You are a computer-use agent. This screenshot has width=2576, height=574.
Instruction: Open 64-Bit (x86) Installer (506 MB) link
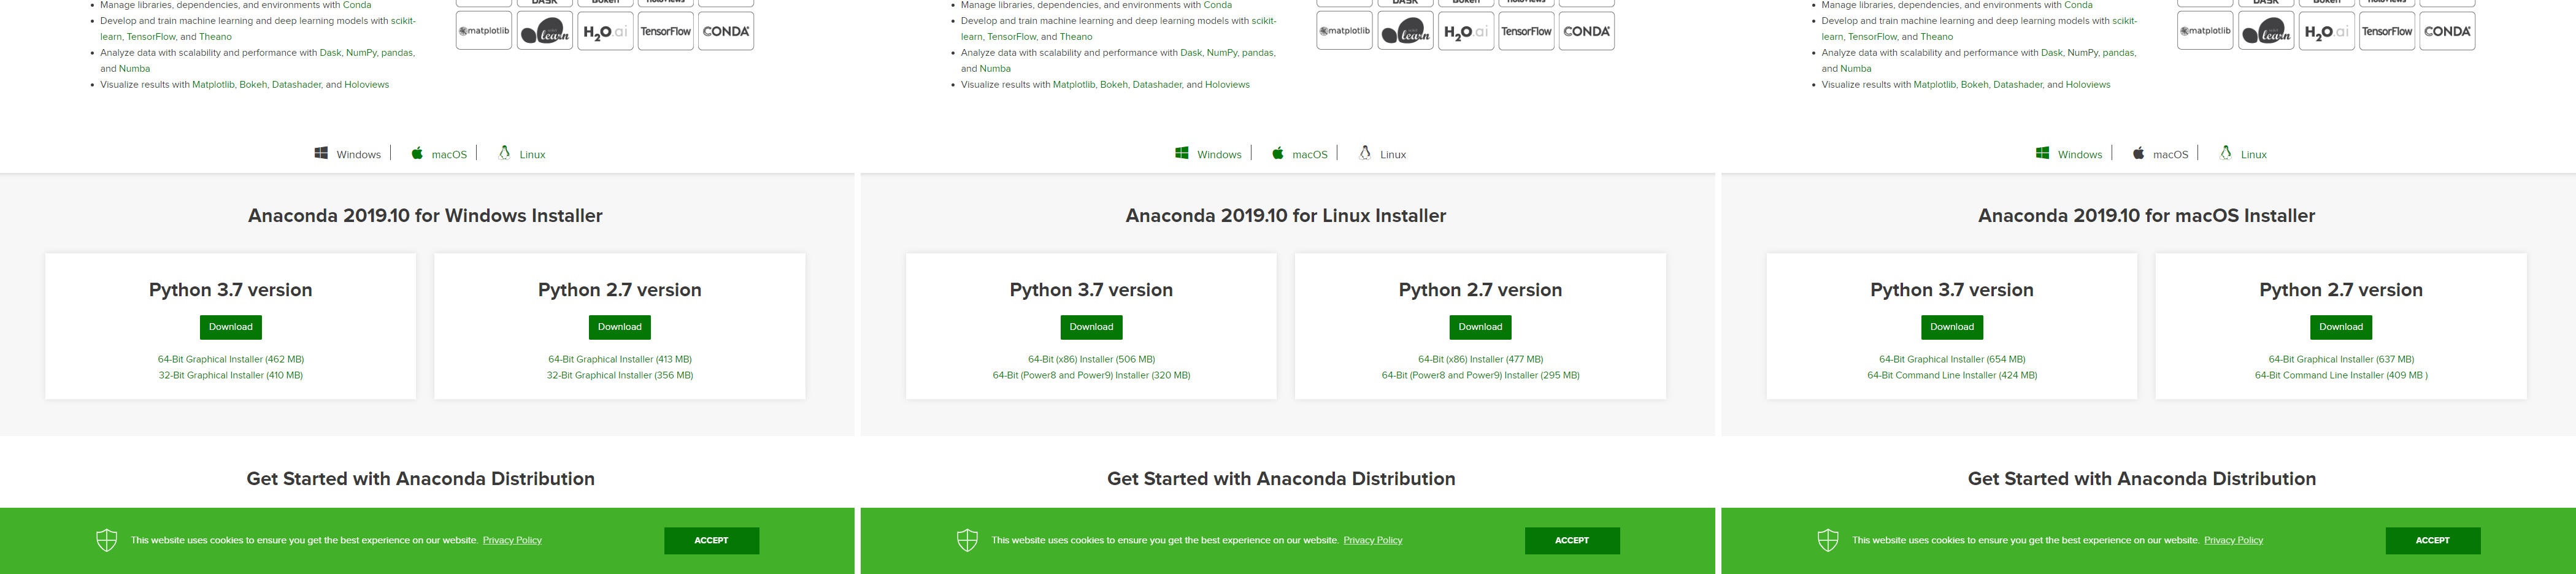pyautogui.click(x=1091, y=359)
